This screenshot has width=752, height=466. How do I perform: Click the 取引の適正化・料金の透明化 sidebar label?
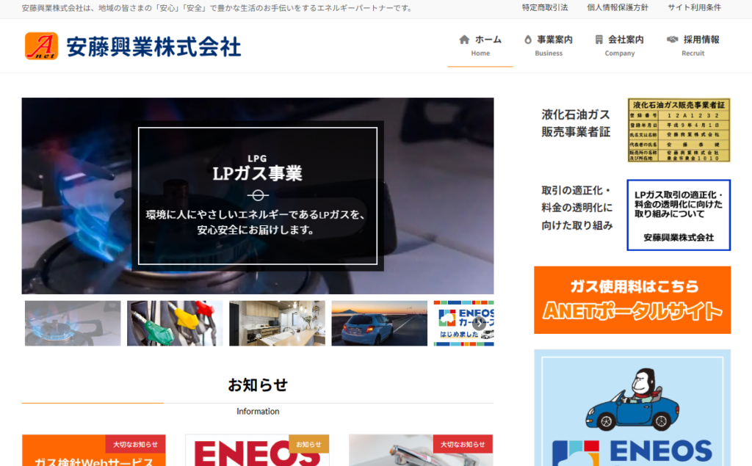[577, 208]
